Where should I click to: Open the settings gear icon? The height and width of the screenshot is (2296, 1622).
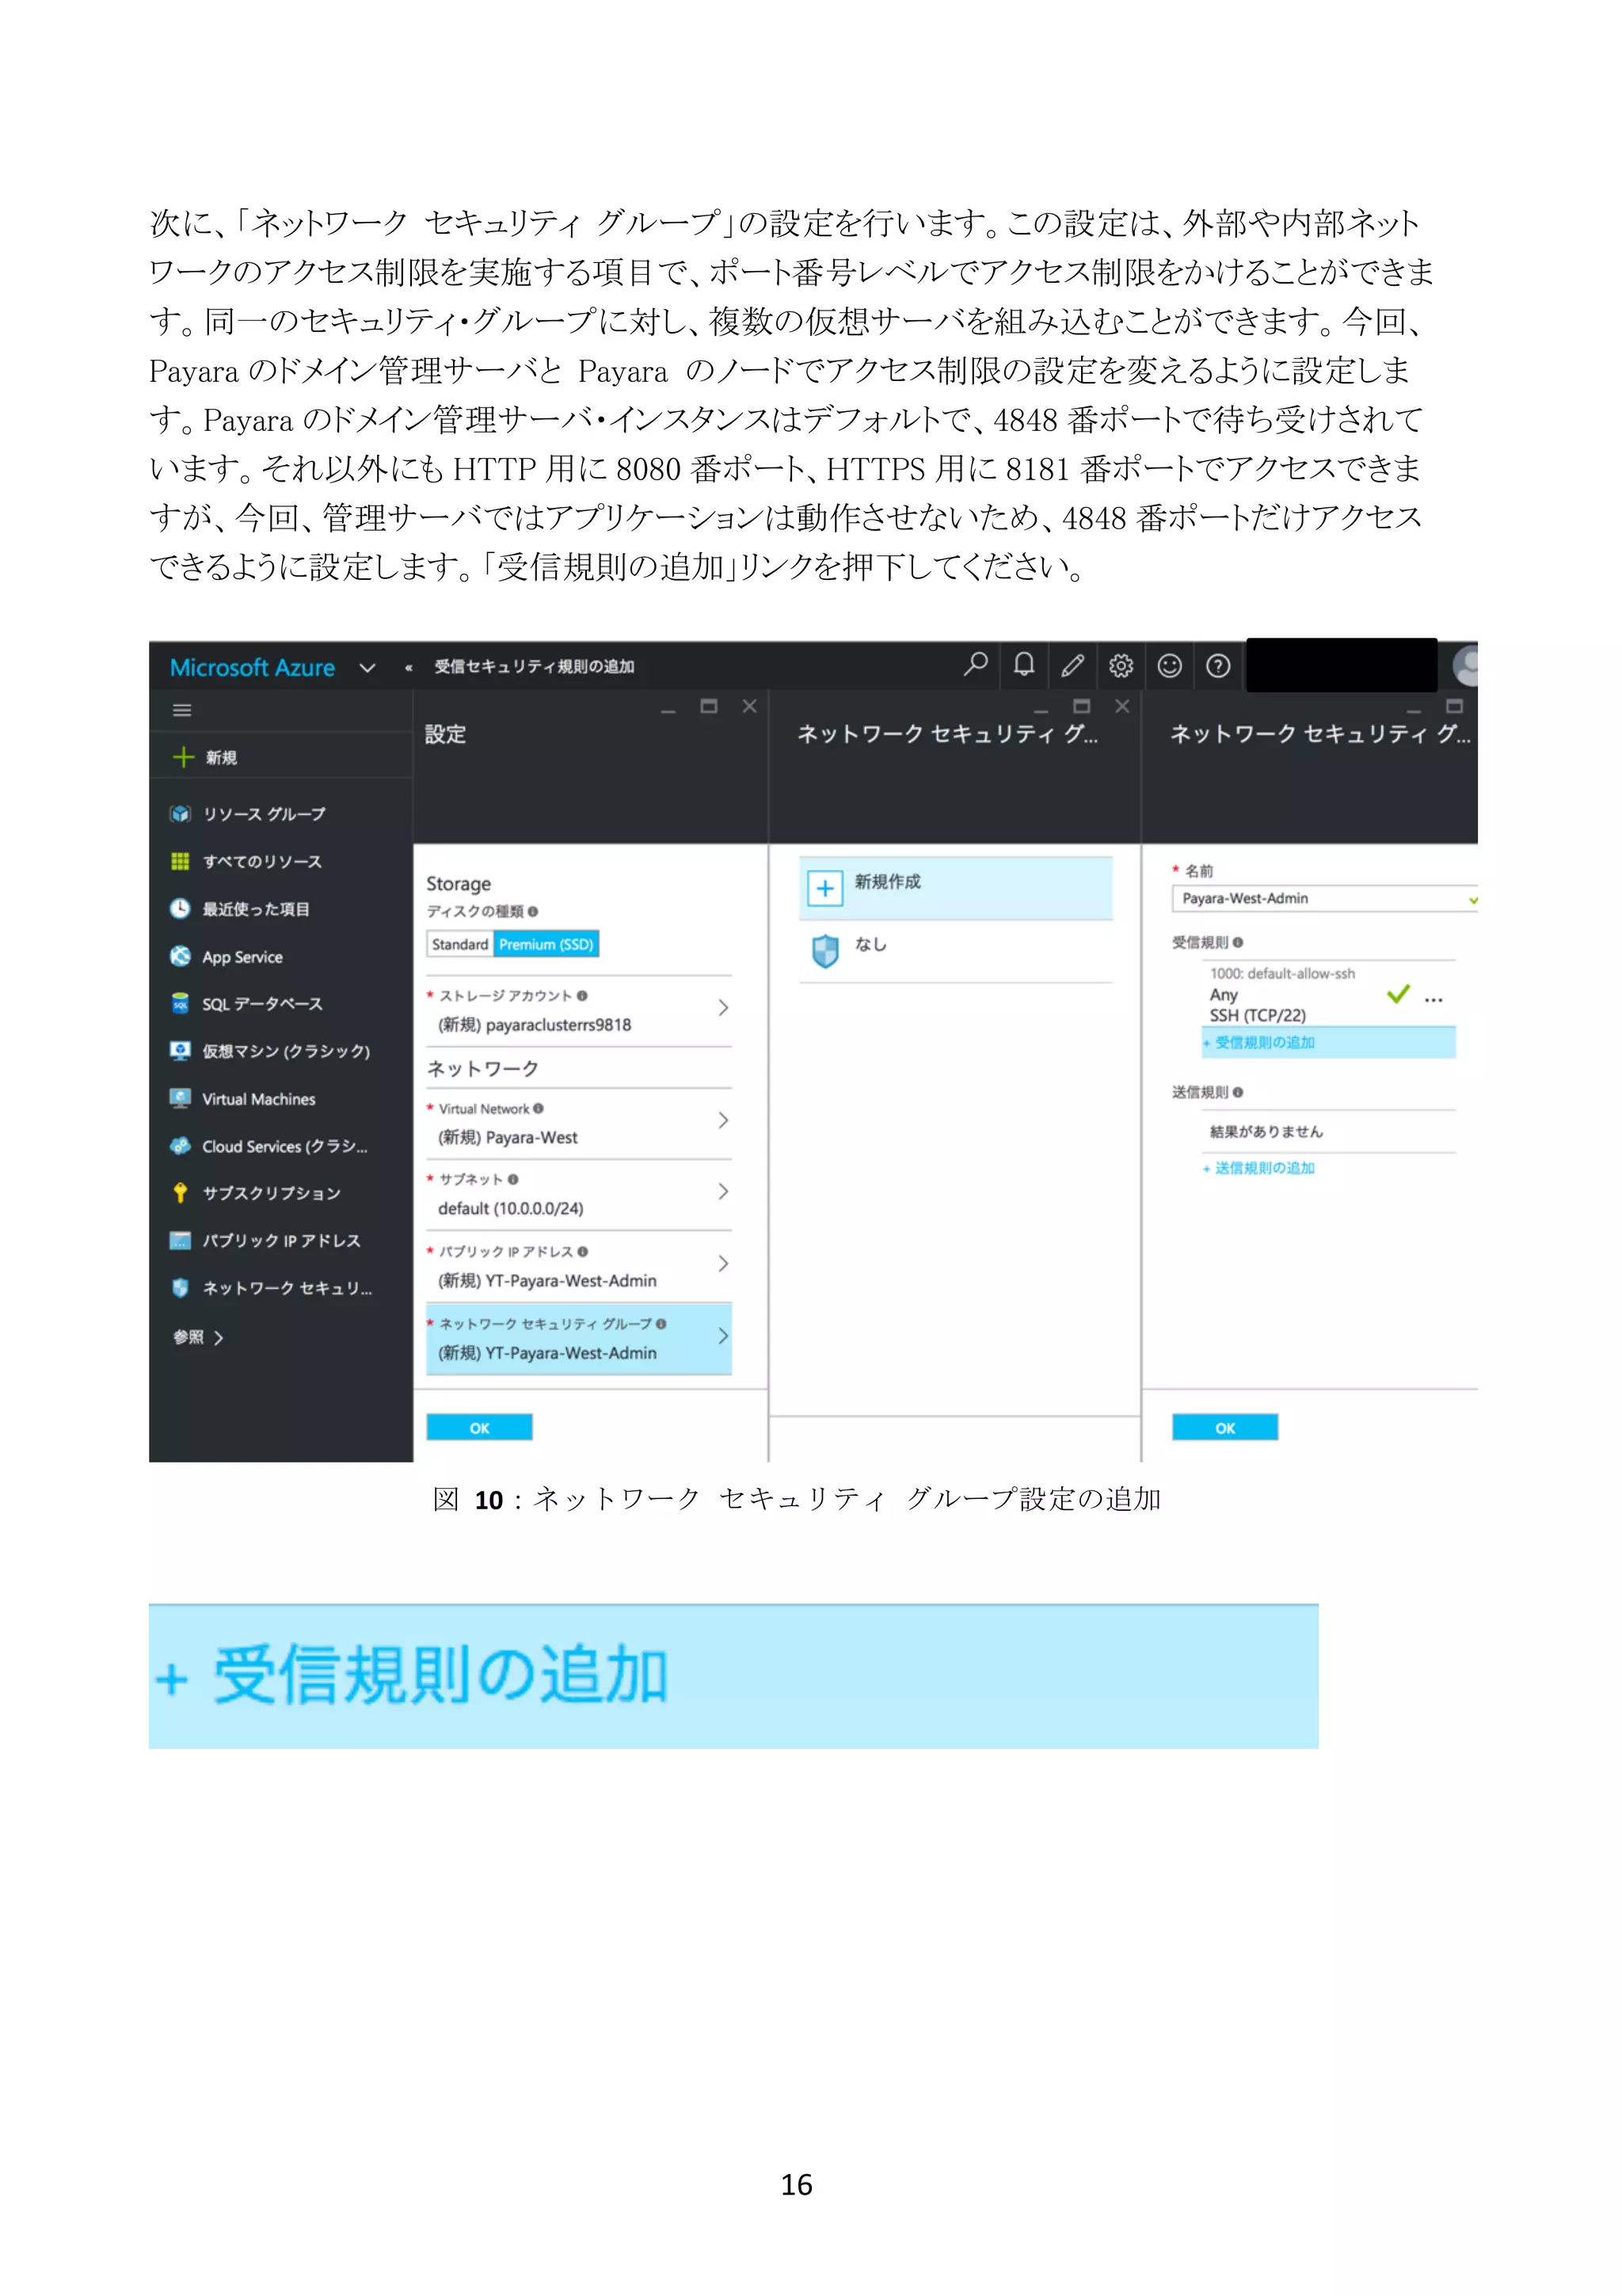(x=1121, y=665)
